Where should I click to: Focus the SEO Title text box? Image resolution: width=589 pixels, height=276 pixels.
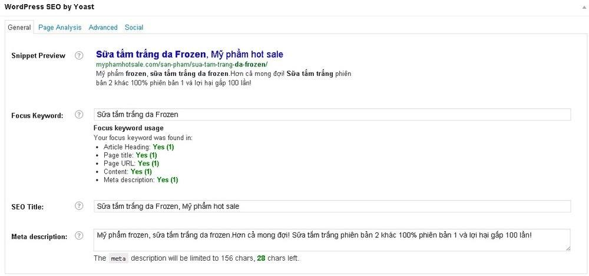click(x=332, y=206)
